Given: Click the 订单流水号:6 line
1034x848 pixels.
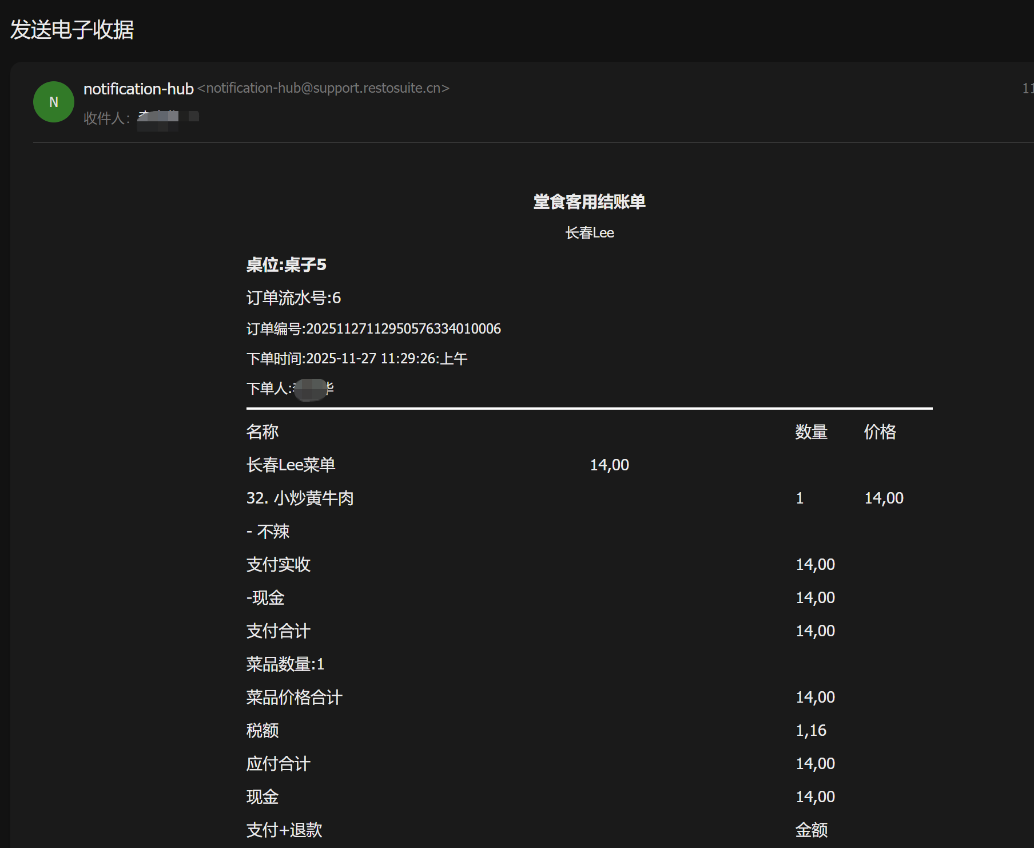Looking at the screenshot, I should point(293,298).
